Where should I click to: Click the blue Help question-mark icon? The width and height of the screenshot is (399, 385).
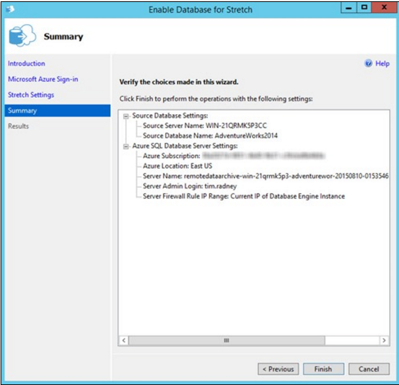pos(368,63)
